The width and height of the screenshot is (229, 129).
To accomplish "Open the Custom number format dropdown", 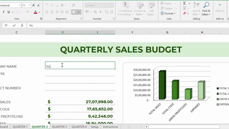I will (112, 5).
